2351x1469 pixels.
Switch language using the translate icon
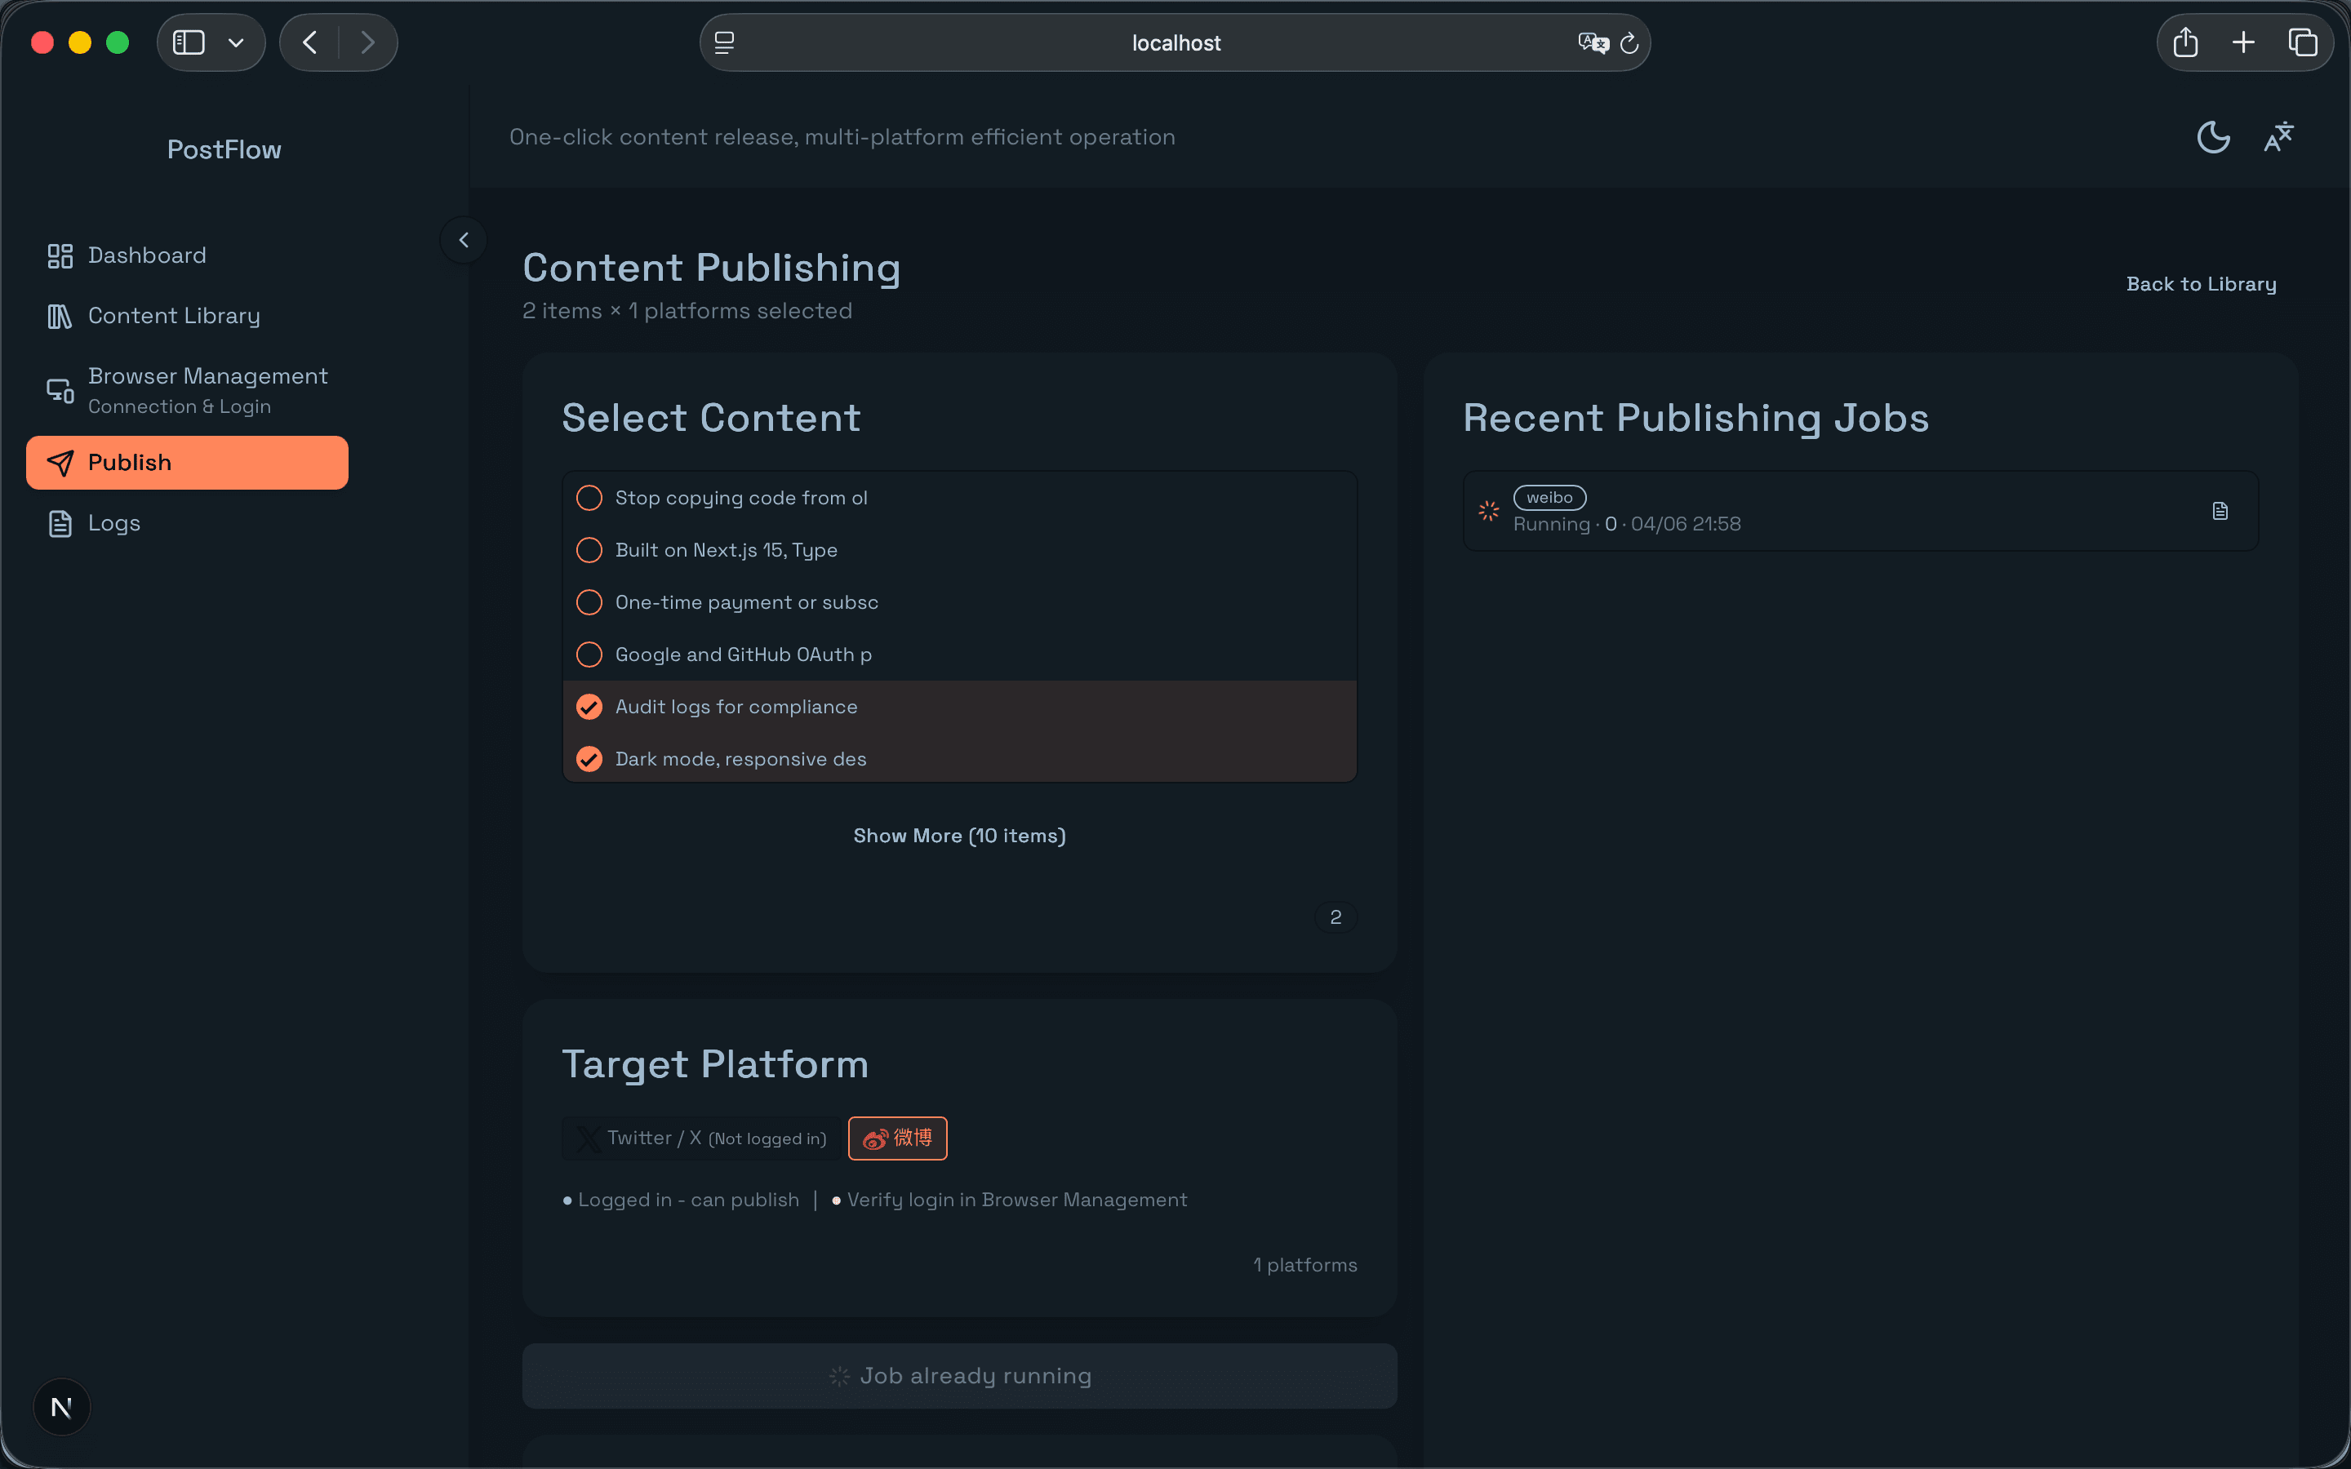pos(2278,137)
